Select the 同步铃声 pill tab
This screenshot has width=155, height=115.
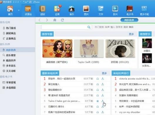click(x=129, y=20)
